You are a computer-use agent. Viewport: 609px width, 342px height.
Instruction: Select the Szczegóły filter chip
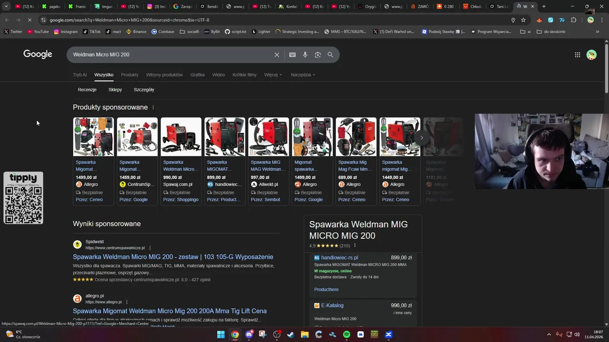[x=144, y=90]
